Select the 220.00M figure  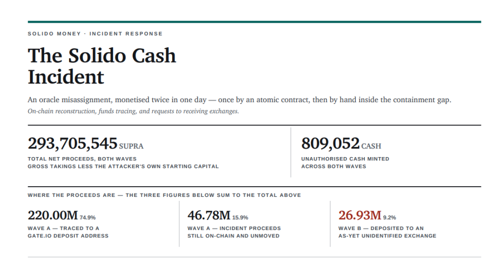[x=53, y=215]
